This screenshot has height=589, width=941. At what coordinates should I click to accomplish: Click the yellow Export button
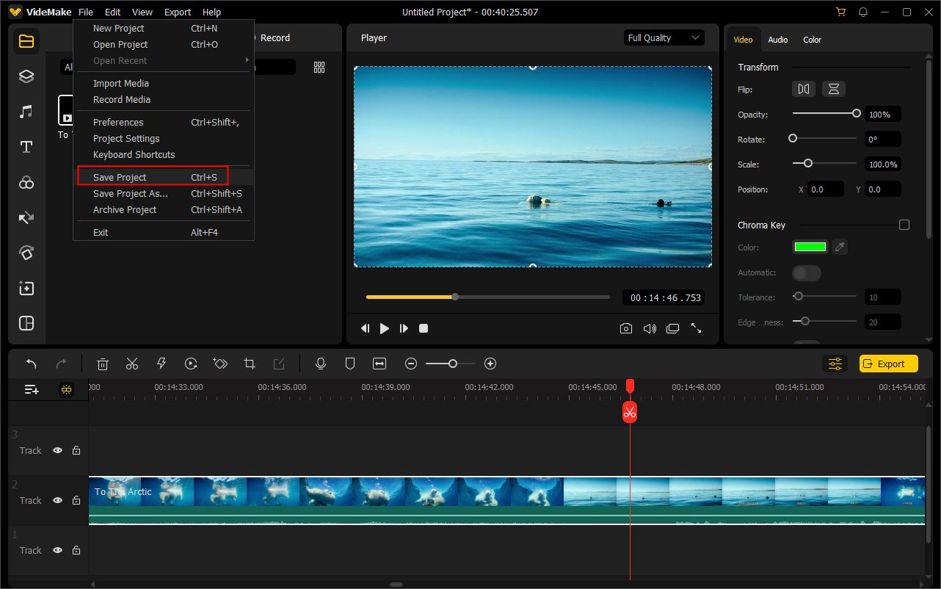click(887, 364)
